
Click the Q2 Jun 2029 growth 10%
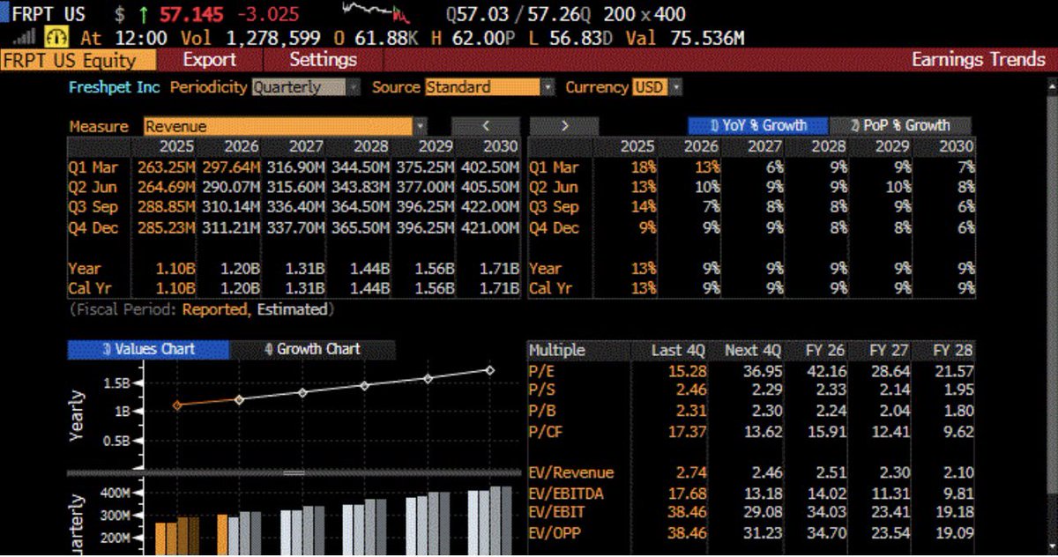pos(898,187)
